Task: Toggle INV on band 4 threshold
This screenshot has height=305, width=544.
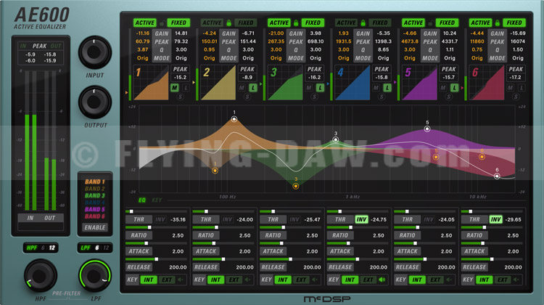Action: coord(361,219)
